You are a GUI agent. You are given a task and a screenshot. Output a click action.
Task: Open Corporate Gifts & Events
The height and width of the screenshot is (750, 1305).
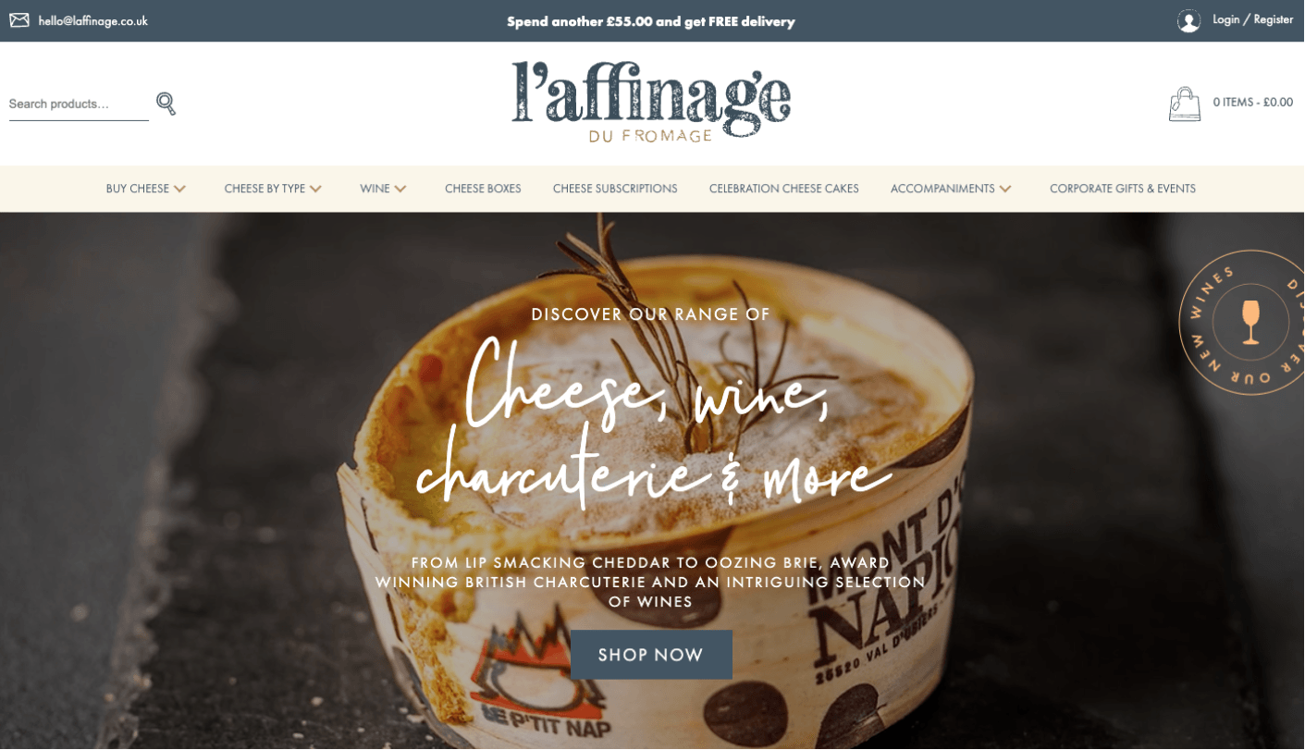click(x=1123, y=189)
